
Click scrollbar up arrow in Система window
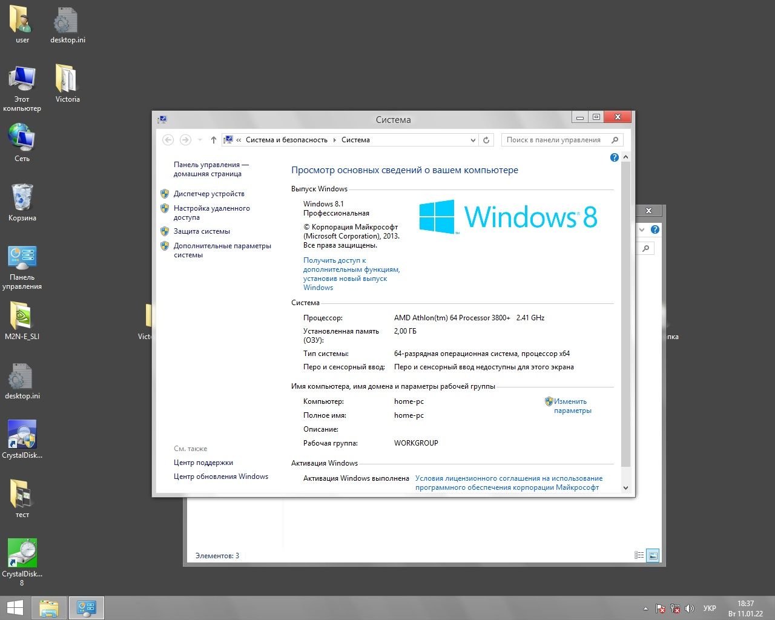tap(625, 157)
